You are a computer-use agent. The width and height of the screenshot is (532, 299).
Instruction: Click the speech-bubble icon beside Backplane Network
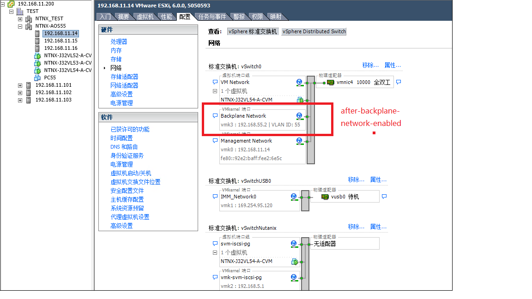[215, 116]
